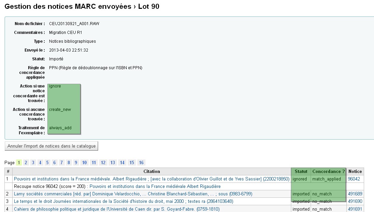374x212 pixels.
Task: Open page 16 of the batch
Action: click(x=141, y=162)
